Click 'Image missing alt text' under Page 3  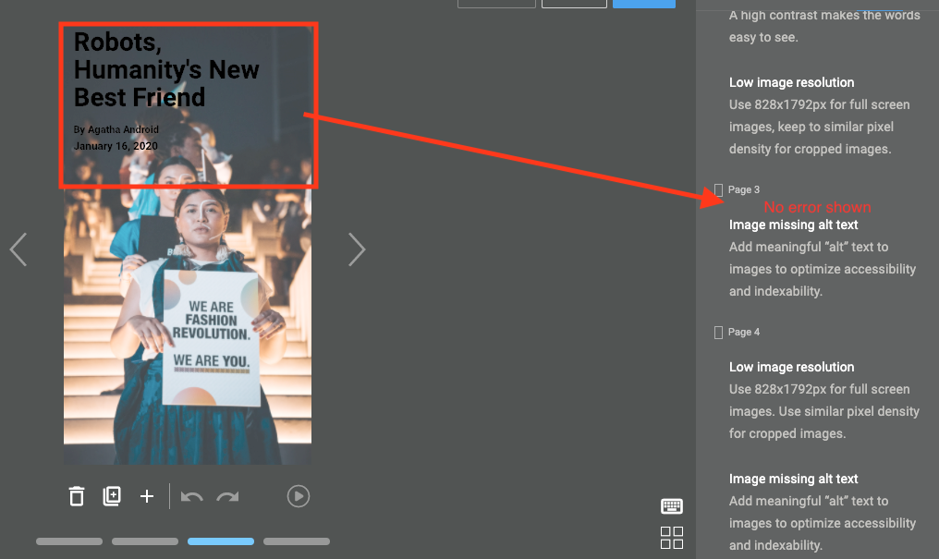[x=793, y=225]
